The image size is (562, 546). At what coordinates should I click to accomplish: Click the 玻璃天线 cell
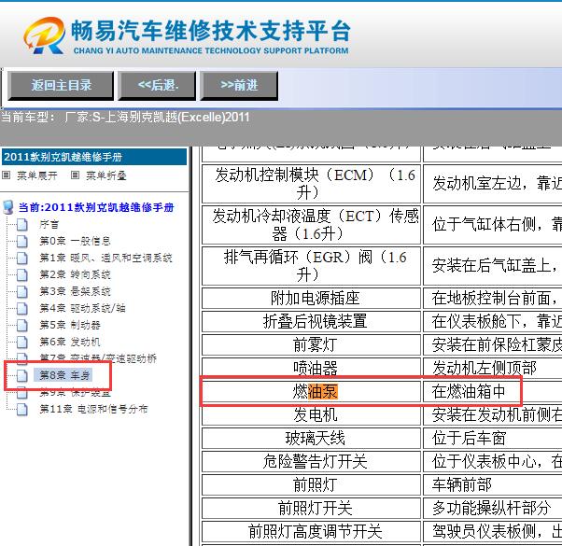point(311,438)
